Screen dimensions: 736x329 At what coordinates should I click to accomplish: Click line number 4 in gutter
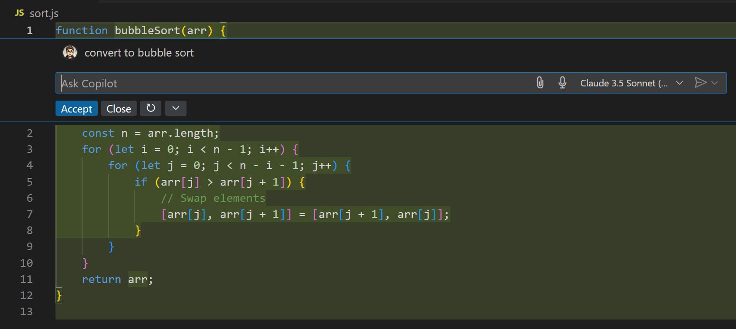(x=29, y=166)
